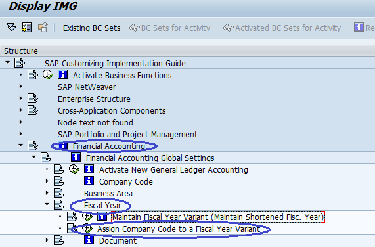Expand Cross-Application Components node

(21, 110)
